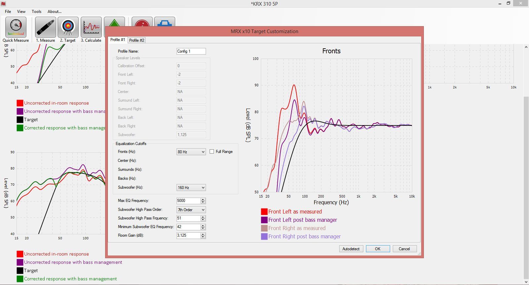Click Front Right as measured swatch
Screen dimensions: 529x285
point(264,228)
